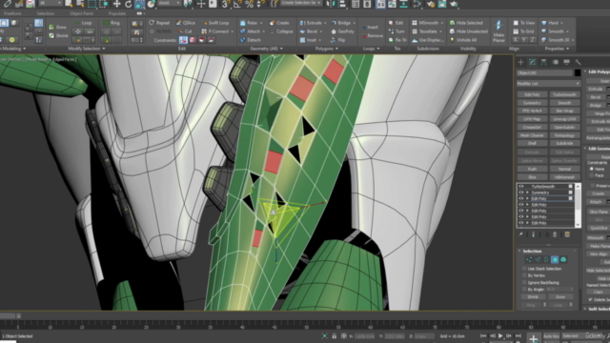Viewport: 610px width, 343px height.
Task: Click Ring selection in ribbon
Action: (x=112, y=23)
